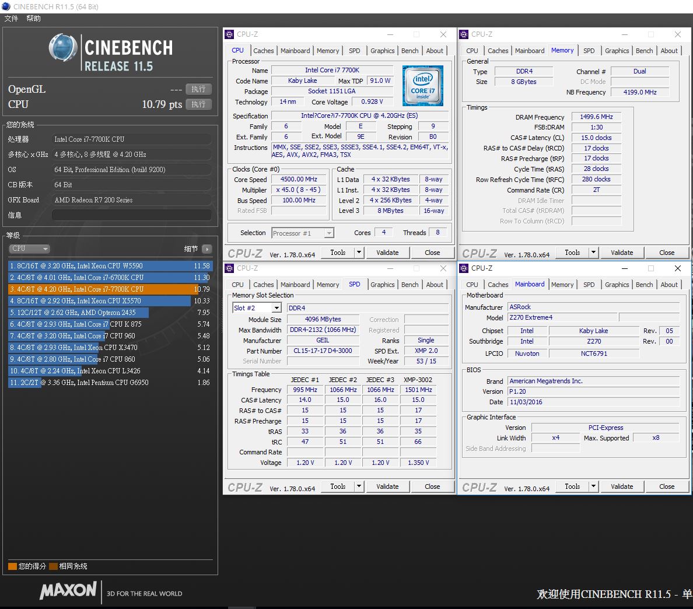The width and height of the screenshot is (693, 609).
Task: Select ranking row Intel Pentium CPU G6950
Action: [110, 383]
